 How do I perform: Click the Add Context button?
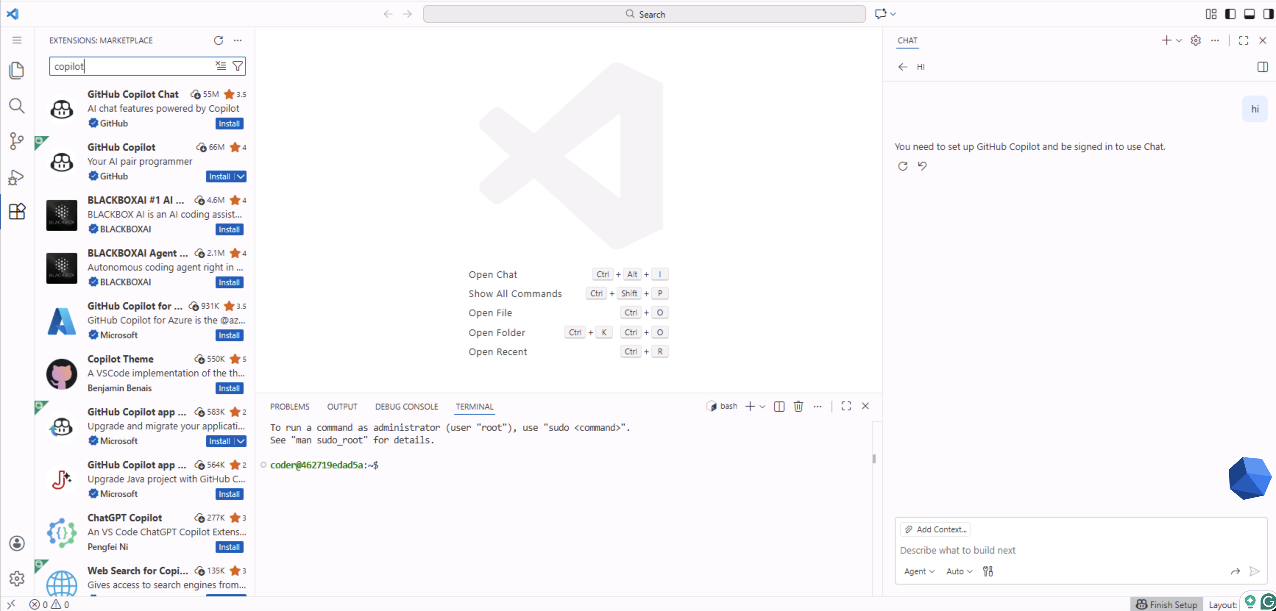point(935,529)
